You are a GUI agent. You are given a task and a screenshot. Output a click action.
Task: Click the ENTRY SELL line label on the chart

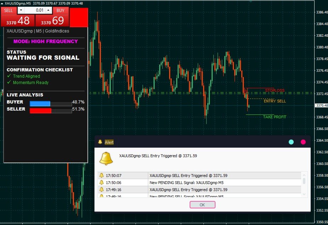coord(275,101)
